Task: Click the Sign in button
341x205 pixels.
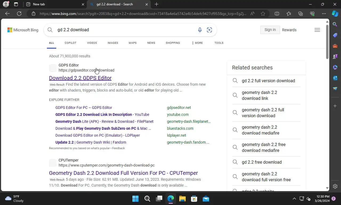Action: 270,30
